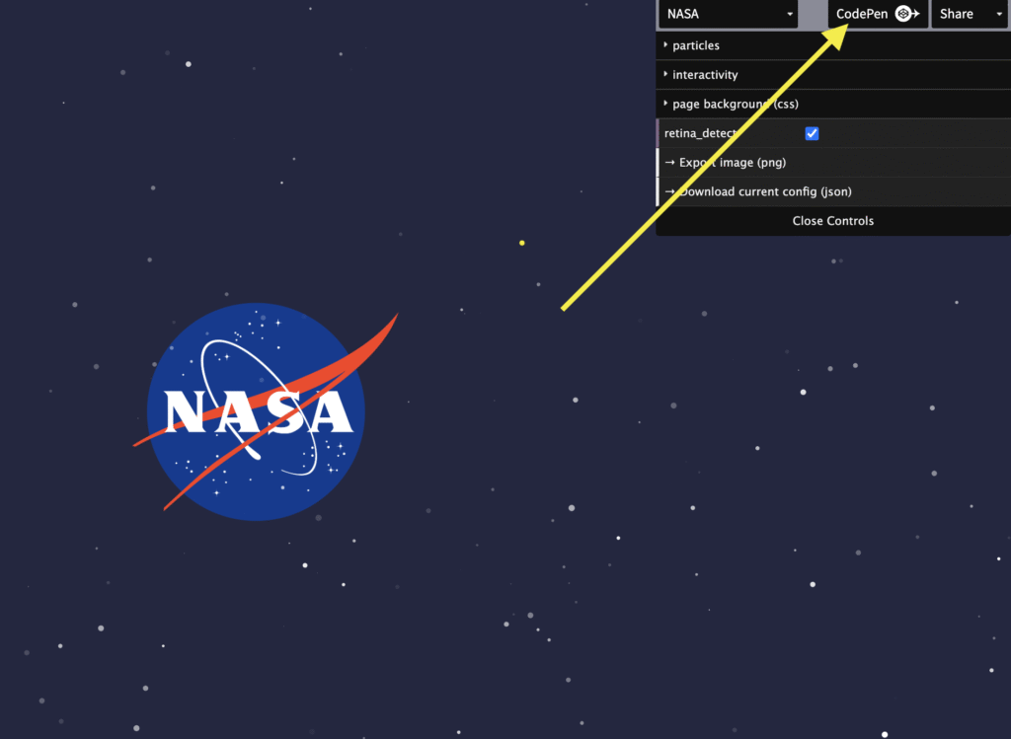1011x739 pixels.
Task: Click the arrow icon before Export image
Action: click(669, 163)
